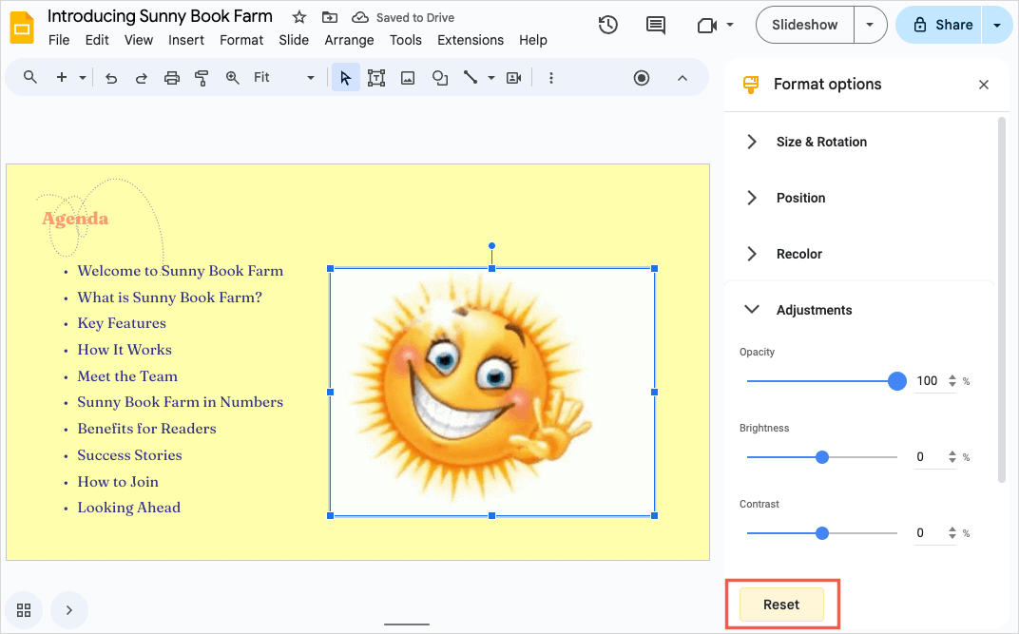Image resolution: width=1019 pixels, height=634 pixels.
Task: Click the Print icon
Action: pyautogui.click(x=171, y=78)
